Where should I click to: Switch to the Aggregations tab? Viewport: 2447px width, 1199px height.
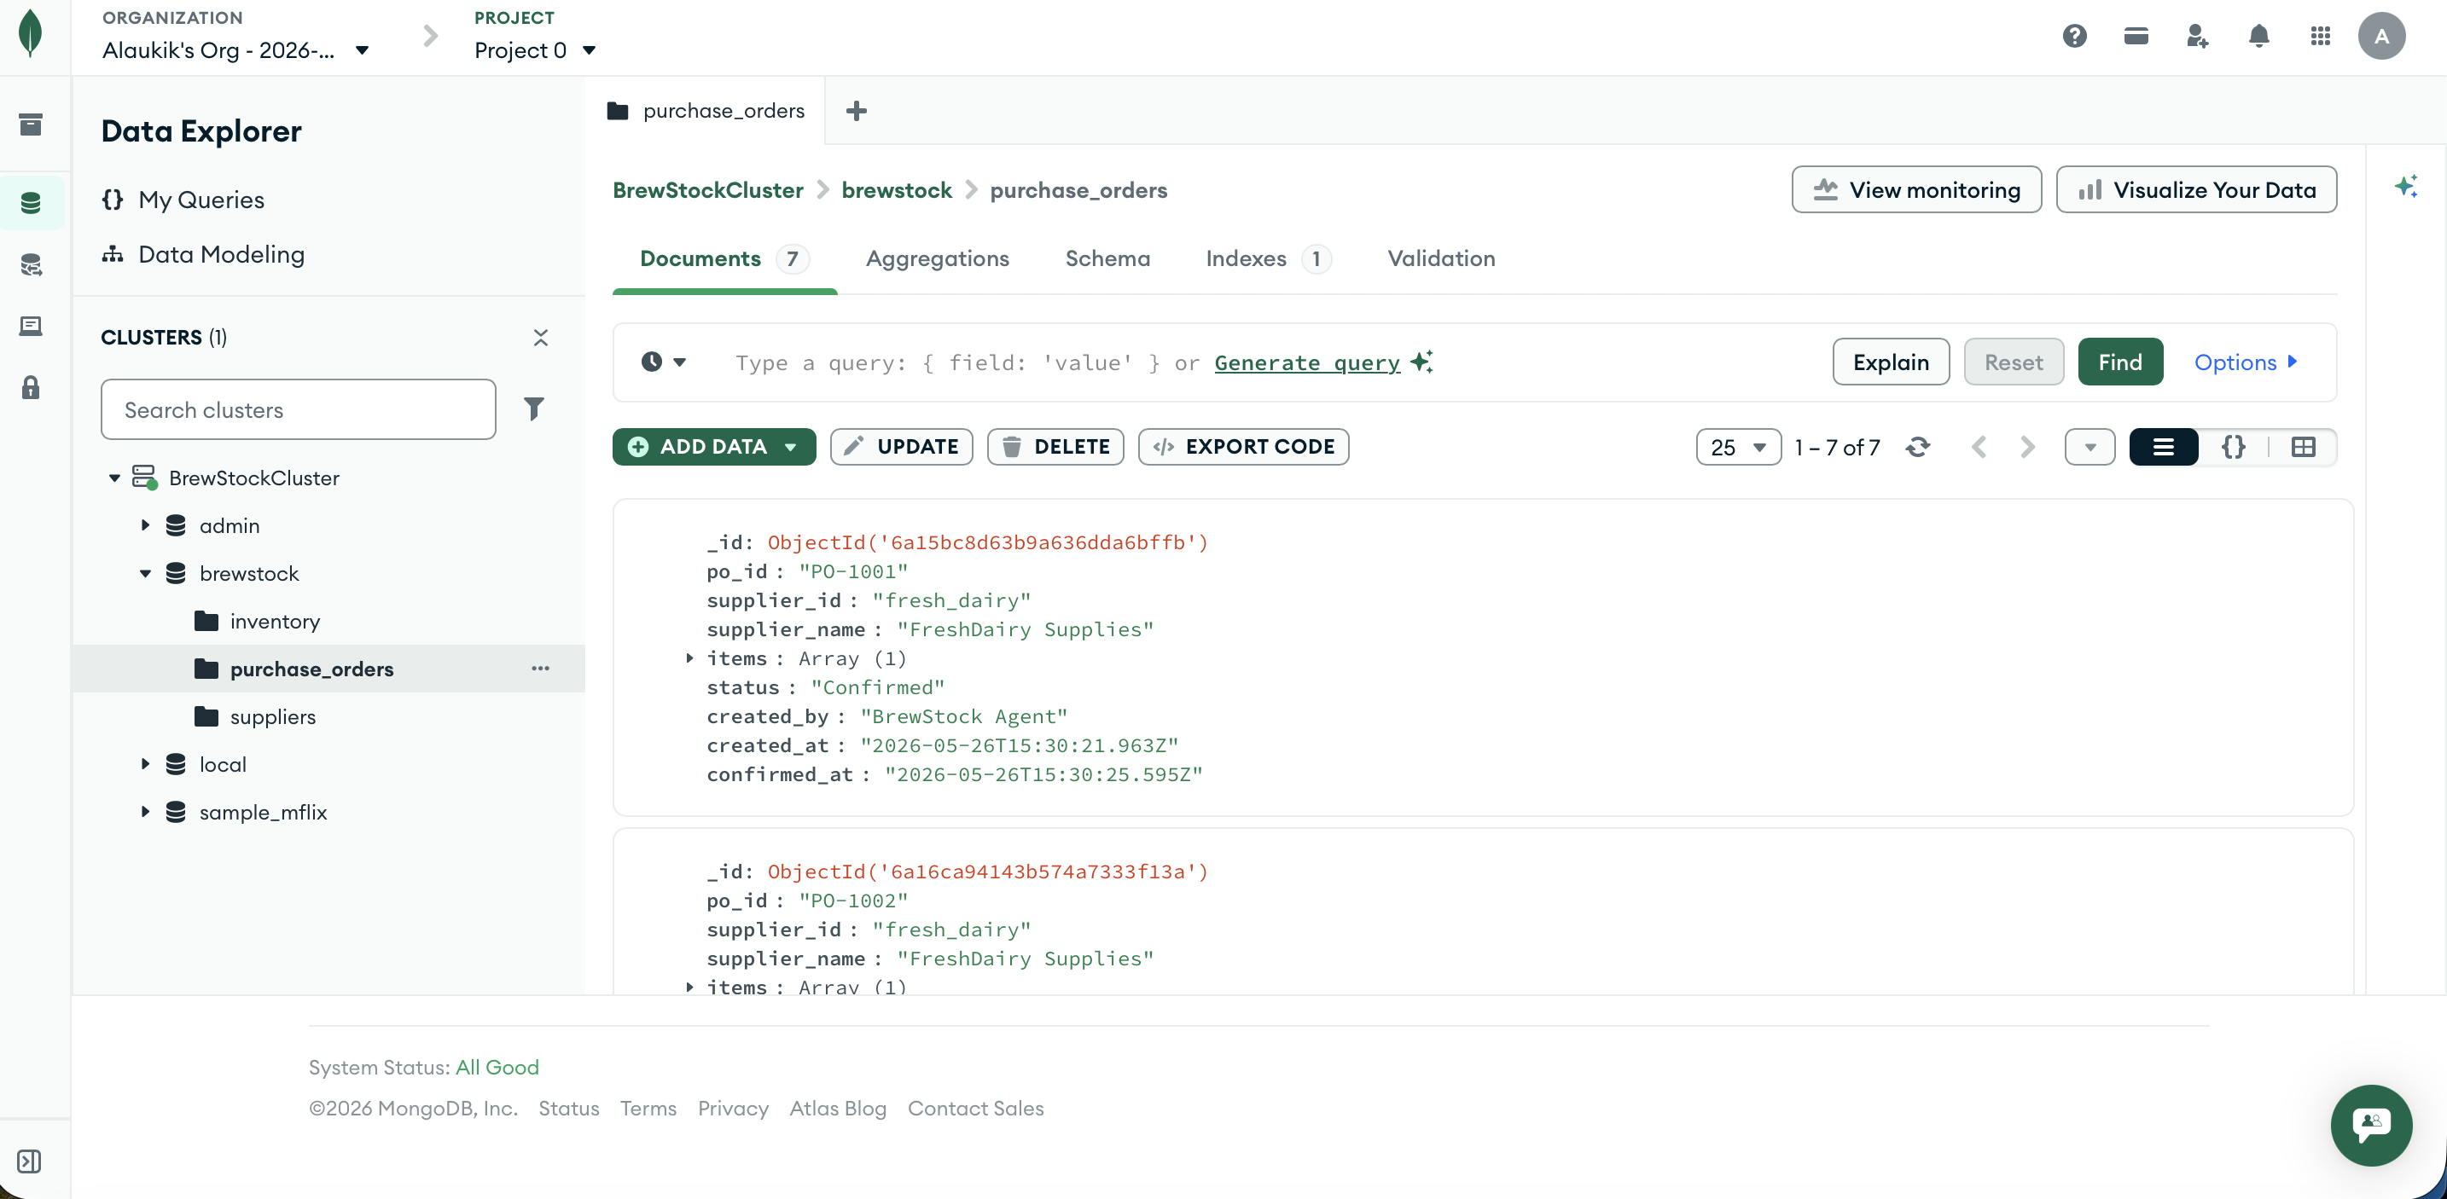coord(937,259)
